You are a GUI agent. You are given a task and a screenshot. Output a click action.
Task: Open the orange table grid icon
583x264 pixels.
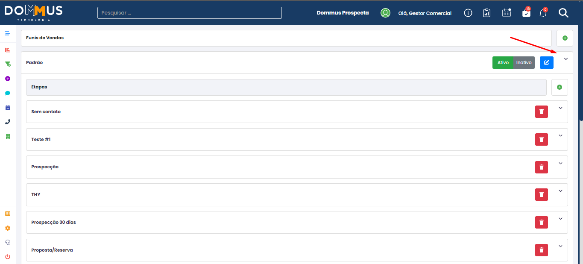pos(8,214)
